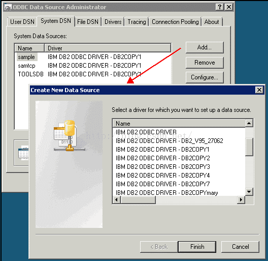Close the Create New Data Source dialog
Viewport: 268px width, 261px height.
coord(259,90)
